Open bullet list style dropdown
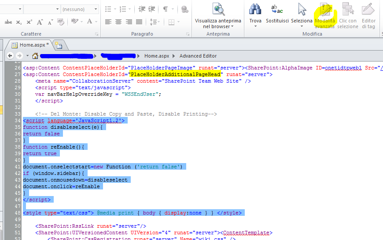The image size is (383, 240). [115, 9]
